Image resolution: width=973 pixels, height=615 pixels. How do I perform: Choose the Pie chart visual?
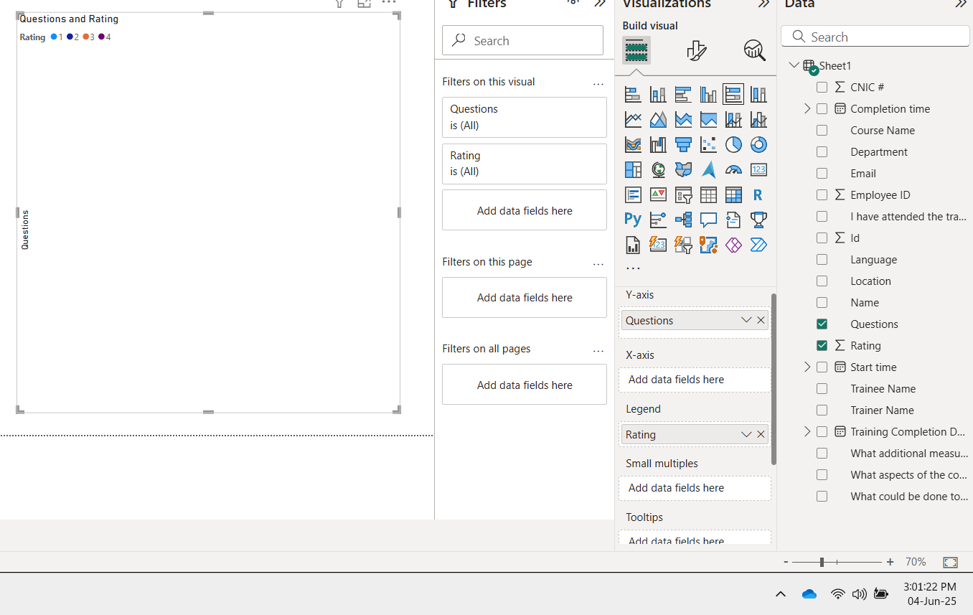coord(733,144)
